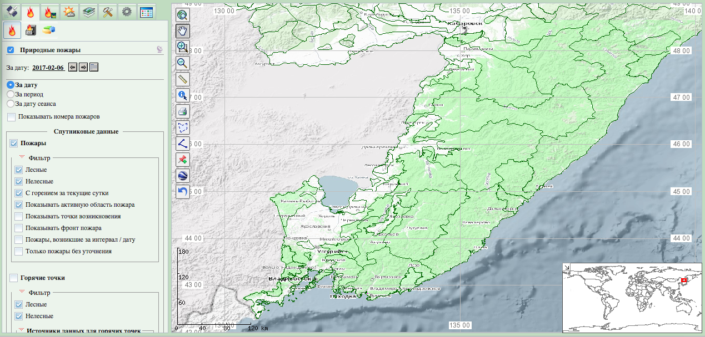The height and width of the screenshot is (337, 705).
Task: Switch to the settings gear tab
Action: coord(127,11)
